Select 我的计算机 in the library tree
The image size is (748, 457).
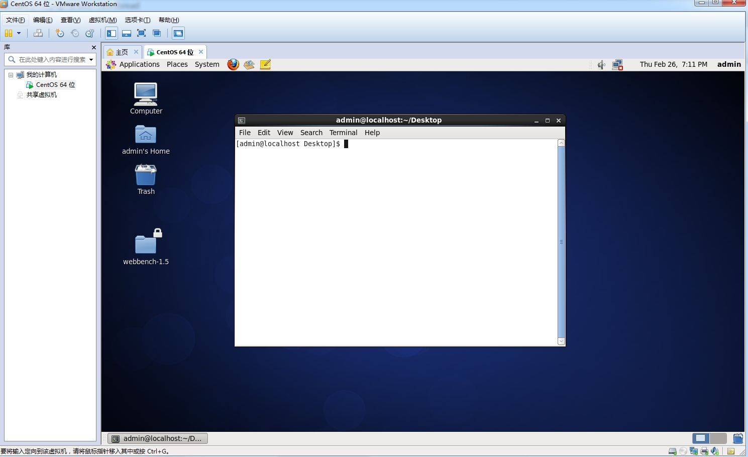[x=42, y=75]
